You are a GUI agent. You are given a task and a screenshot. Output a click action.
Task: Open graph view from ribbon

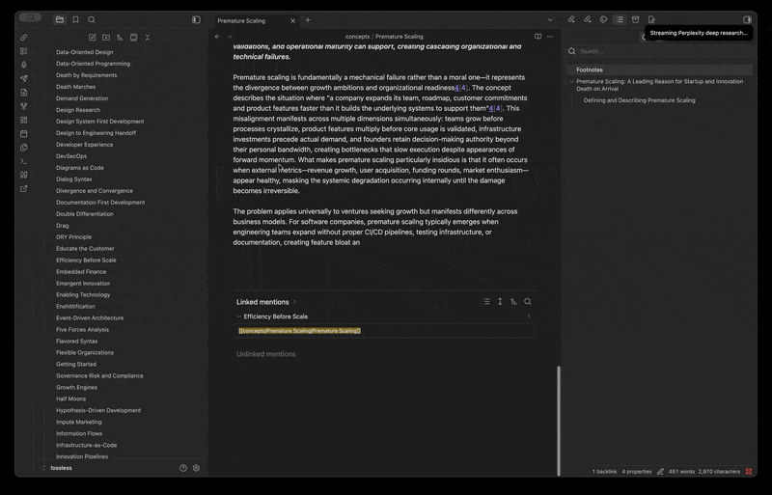point(23,106)
